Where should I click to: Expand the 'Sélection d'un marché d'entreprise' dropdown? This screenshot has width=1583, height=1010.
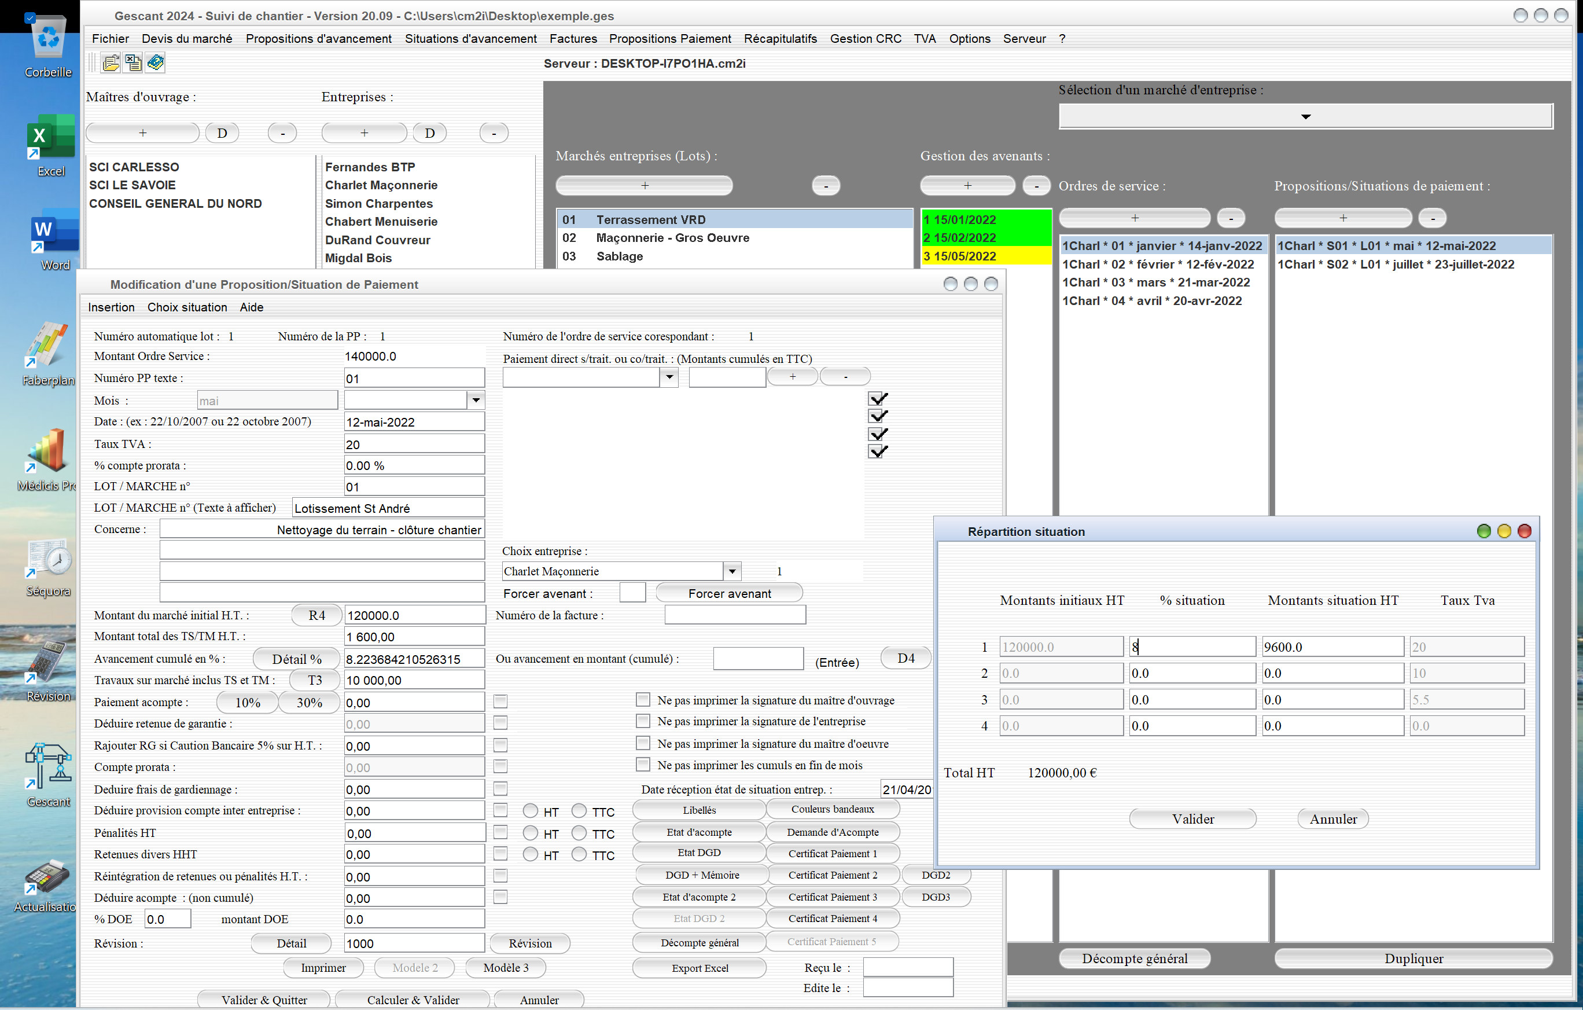tap(1306, 116)
